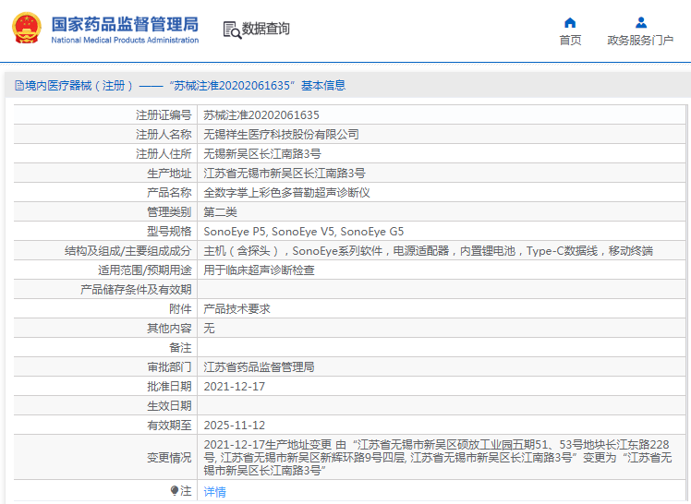Select the 变更情况 change description text
The image size is (691, 504).
click(x=438, y=457)
